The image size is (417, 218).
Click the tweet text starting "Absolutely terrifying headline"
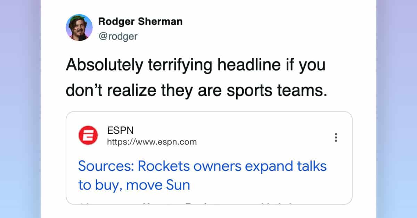(x=195, y=65)
